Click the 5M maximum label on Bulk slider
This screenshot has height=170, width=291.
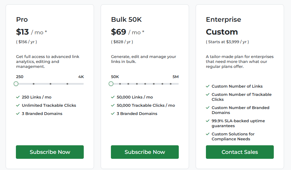pyautogui.click(x=175, y=77)
